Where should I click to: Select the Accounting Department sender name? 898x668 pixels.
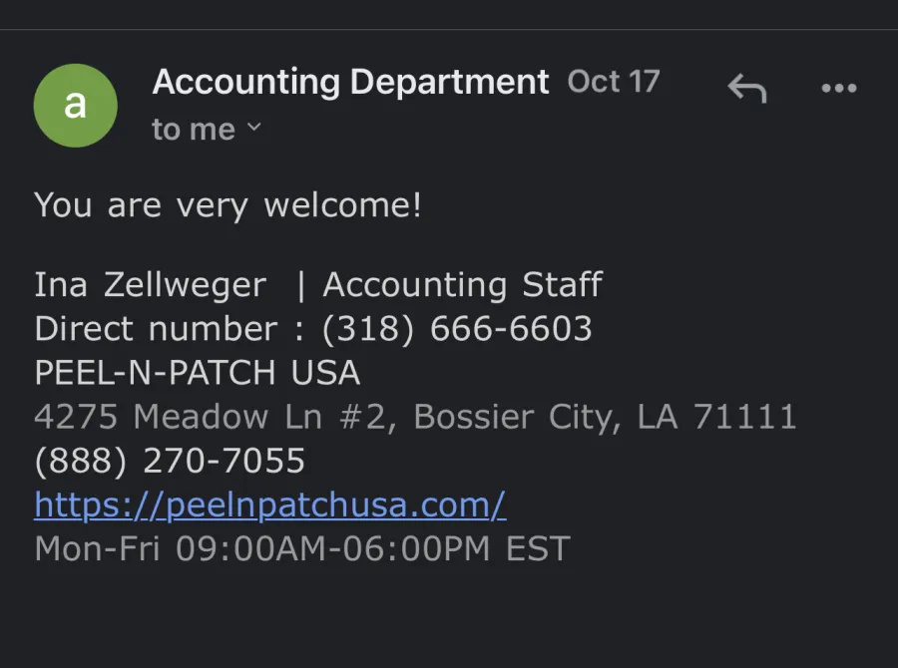350,82
